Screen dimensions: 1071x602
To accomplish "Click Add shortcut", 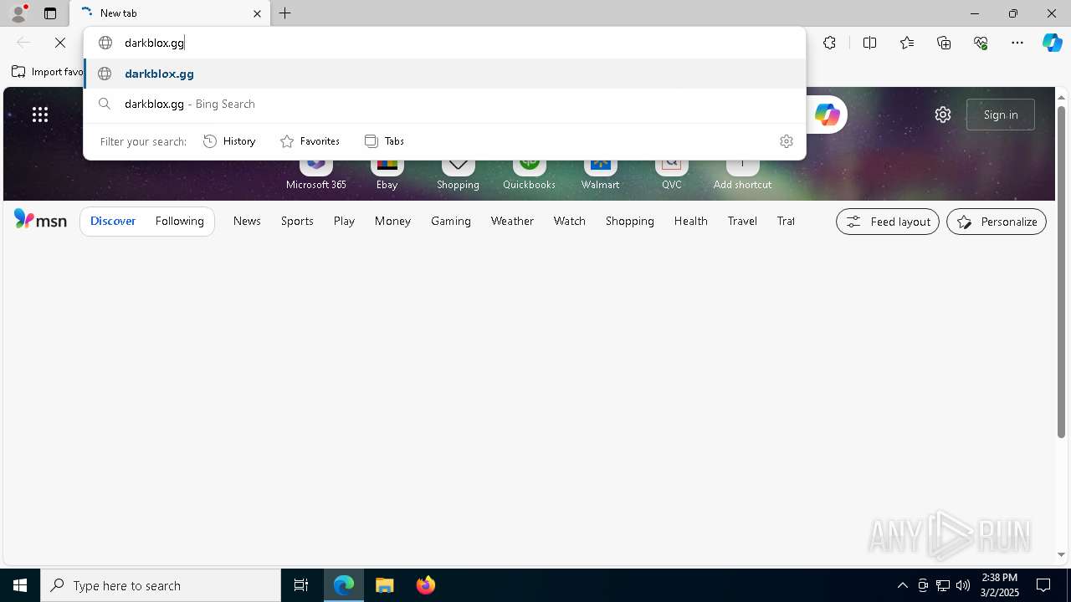I will [742, 175].
